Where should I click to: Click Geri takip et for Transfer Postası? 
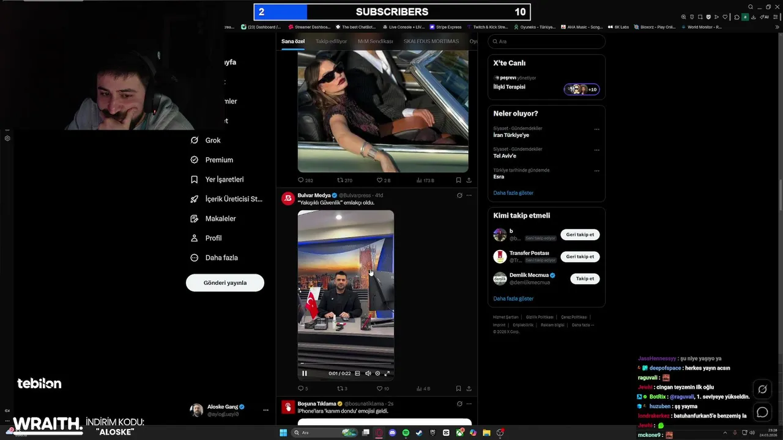click(x=580, y=257)
